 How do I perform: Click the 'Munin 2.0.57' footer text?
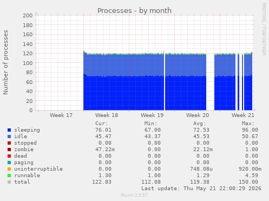[134, 195]
